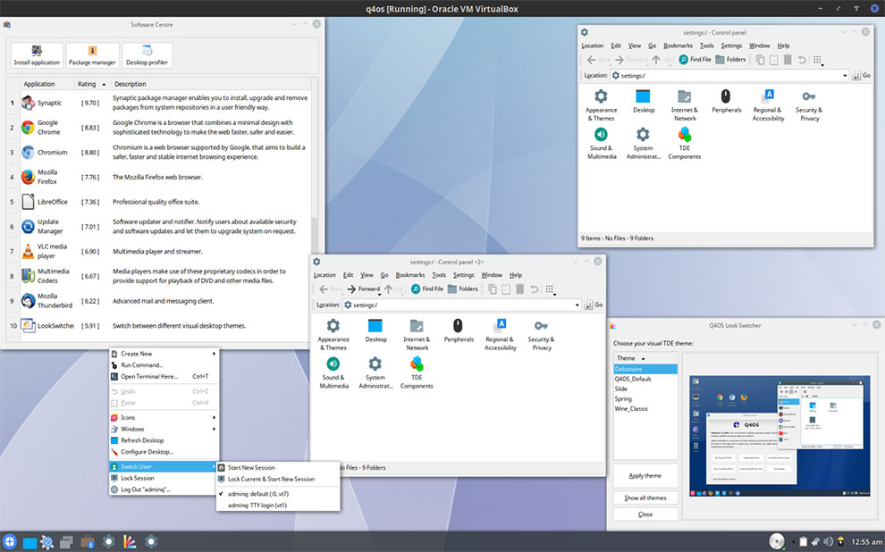
Task: Click Find File in top-right Control panel toolbar
Action: (695, 59)
